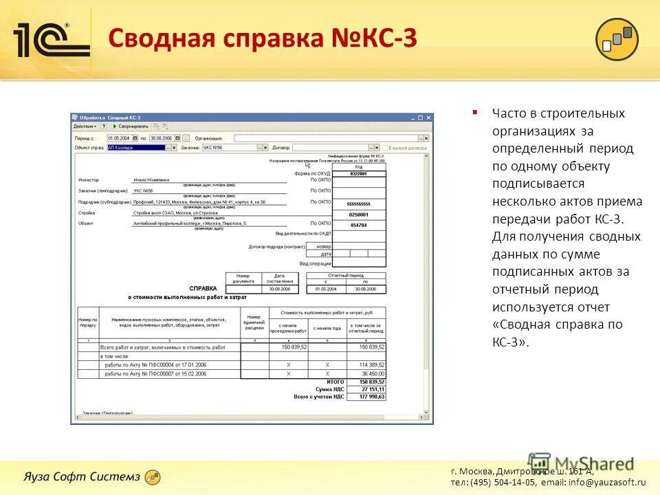Open the Заказчик selection ellipsis
Viewport: 660px width, 495px height.
coord(260,148)
